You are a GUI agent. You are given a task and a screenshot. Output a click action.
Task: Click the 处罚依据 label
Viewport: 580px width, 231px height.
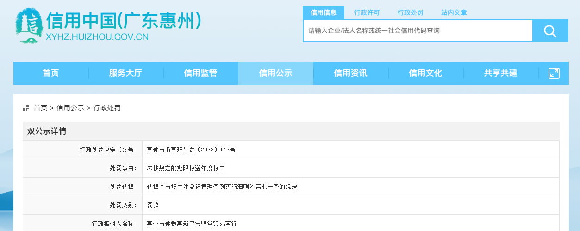pyautogui.click(x=123, y=187)
